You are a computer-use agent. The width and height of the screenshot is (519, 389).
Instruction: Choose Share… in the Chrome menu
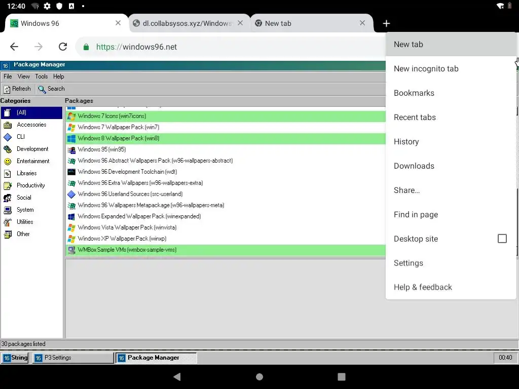(x=451, y=190)
